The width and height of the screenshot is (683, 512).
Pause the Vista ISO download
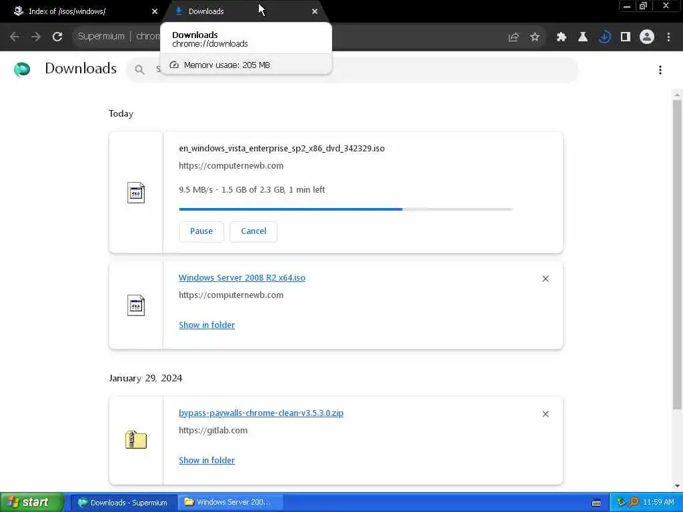point(201,231)
